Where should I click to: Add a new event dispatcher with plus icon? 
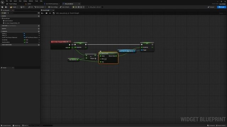tap(39, 45)
